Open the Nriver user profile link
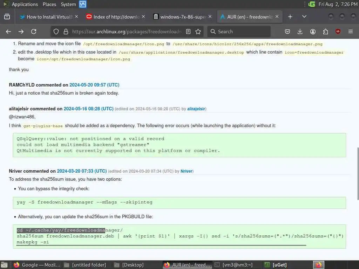Image resolution: width=359 pixels, height=269 pixels. (x=187, y=171)
